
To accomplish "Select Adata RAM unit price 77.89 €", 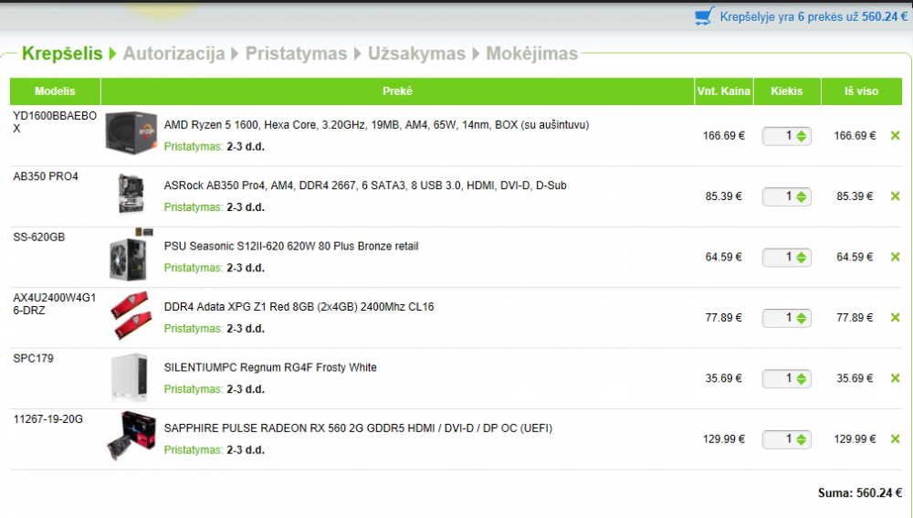I will (724, 318).
